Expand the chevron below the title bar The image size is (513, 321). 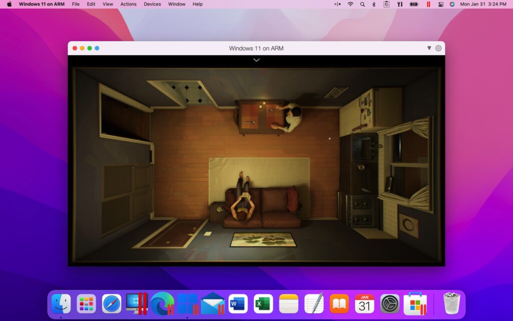coord(256,60)
